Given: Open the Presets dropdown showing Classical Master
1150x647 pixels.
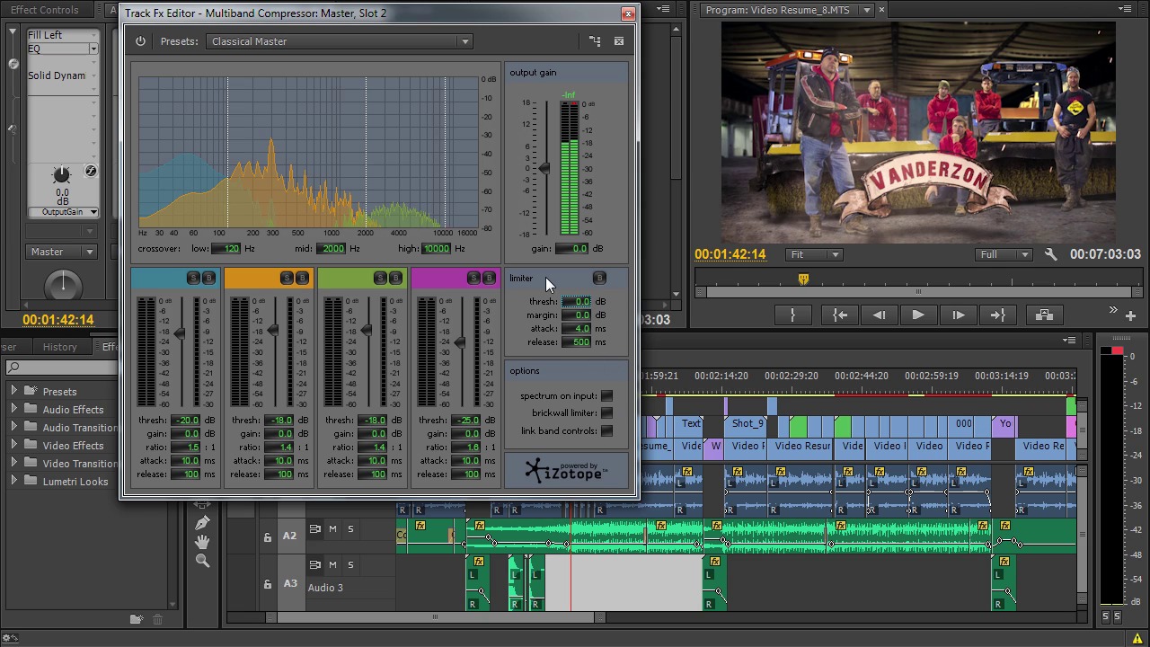Looking at the screenshot, I should [339, 41].
